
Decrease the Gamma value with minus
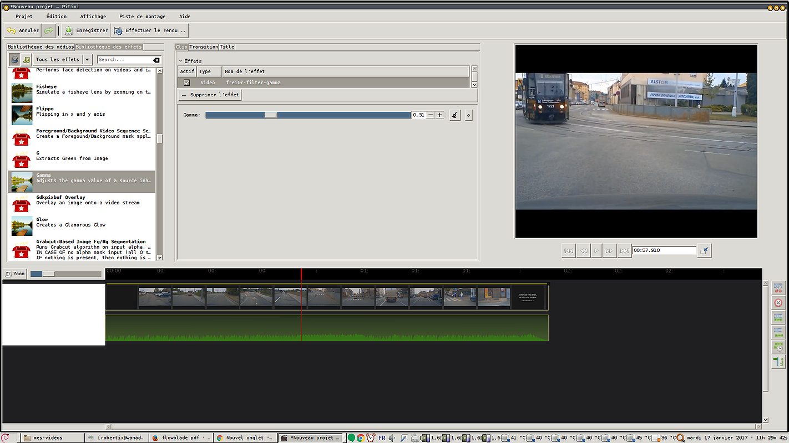[x=431, y=115]
